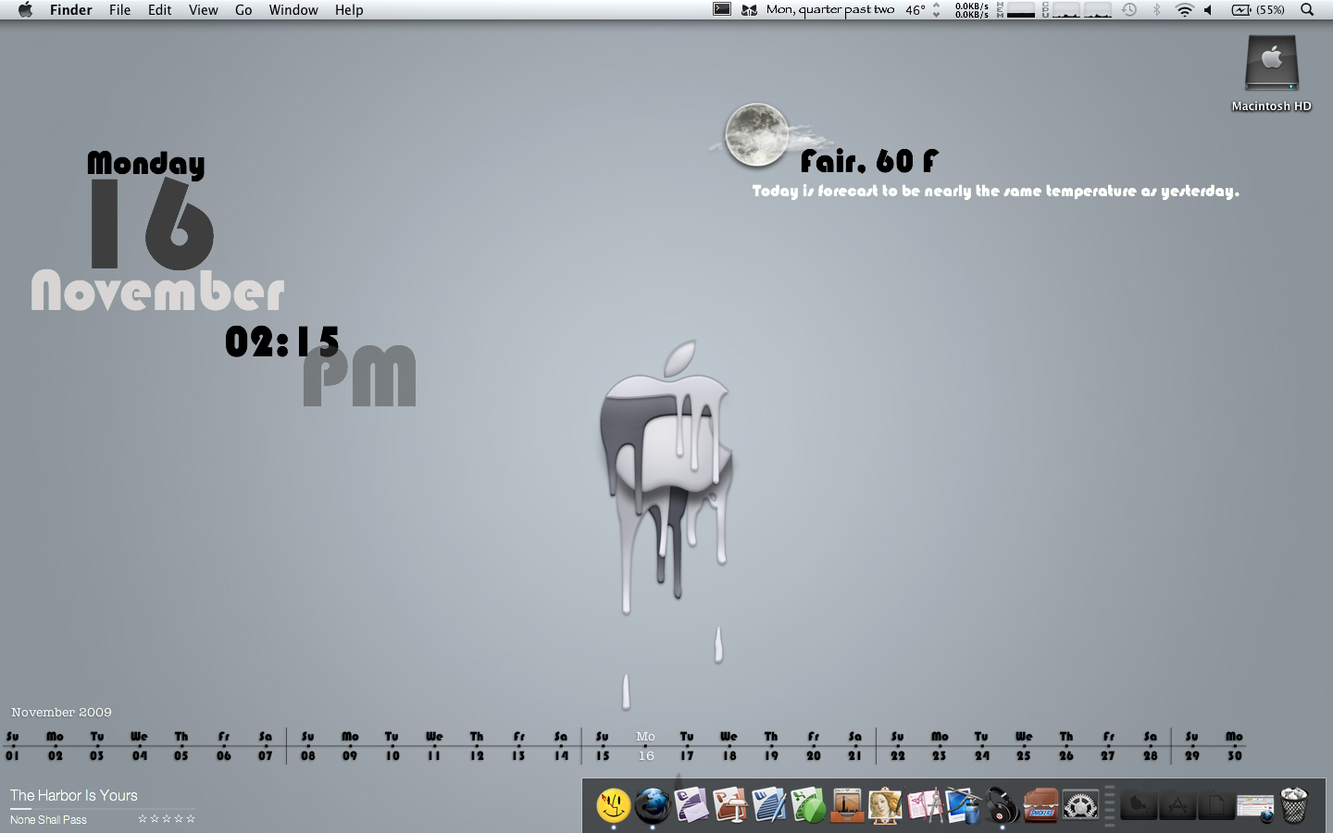This screenshot has width=1333, height=833.
Task: Open the web page thumbnail in Dock
Action: [x=1255, y=807]
